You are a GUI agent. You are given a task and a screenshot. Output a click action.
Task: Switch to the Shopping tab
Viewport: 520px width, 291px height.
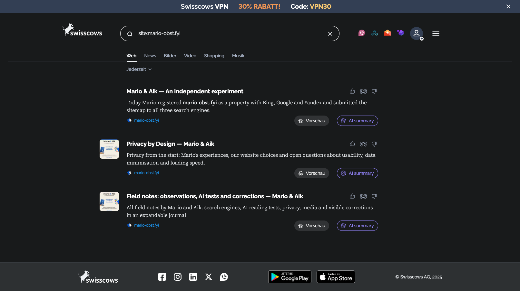[214, 56]
